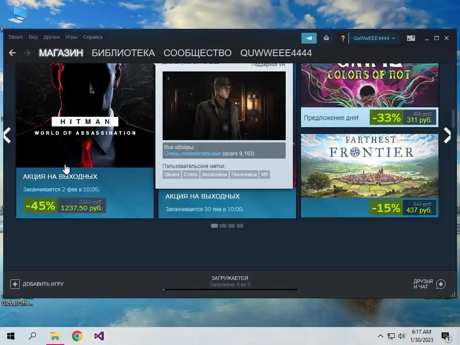Open Visual Studio from taskbar
Screen dimensions: 460x345
(x=99, y=336)
